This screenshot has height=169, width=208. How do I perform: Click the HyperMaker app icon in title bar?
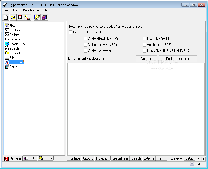pyautogui.click(x=5, y=5)
